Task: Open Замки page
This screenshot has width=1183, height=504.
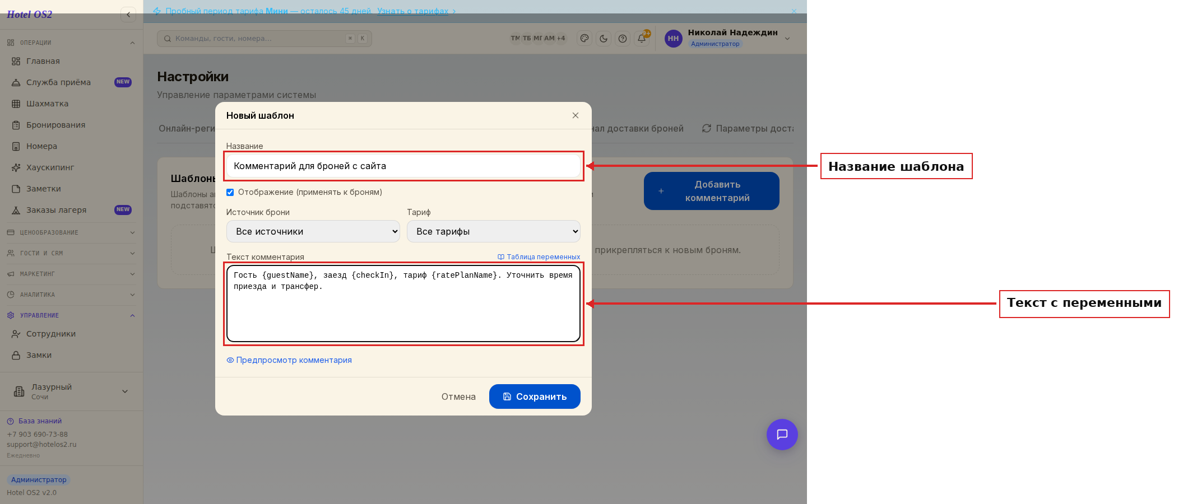Action: [71, 355]
